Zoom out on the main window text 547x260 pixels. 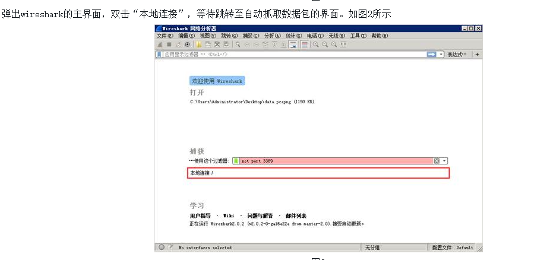click(x=325, y=45)
